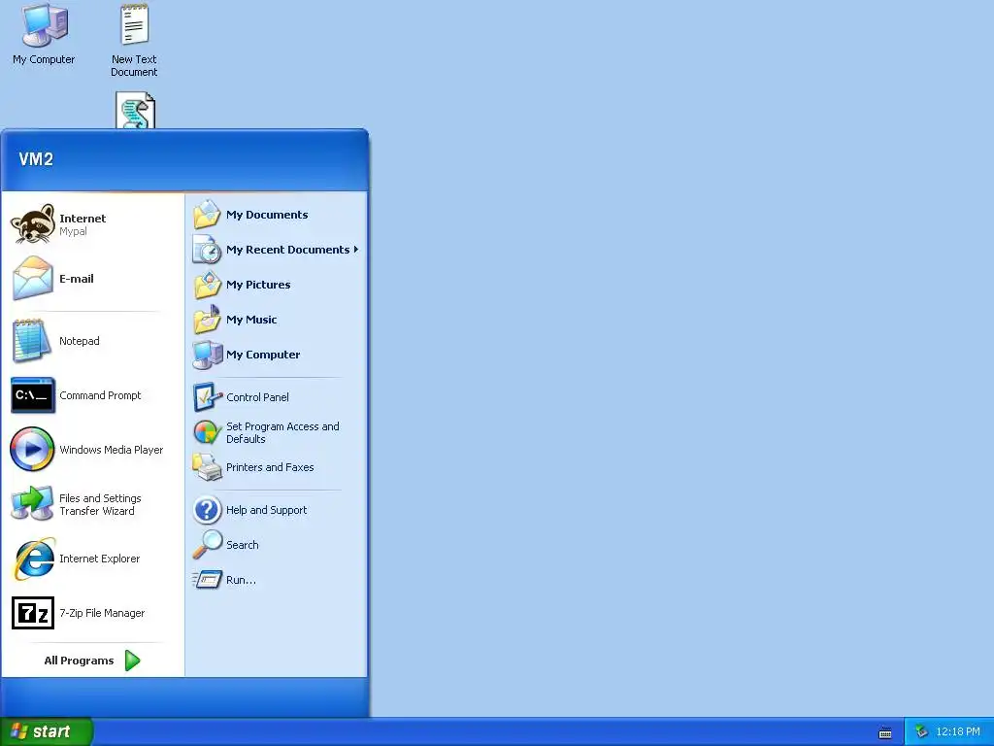Launch Notepad from its notepad icon
Screen dimensions: 994x746
(32, 341)
